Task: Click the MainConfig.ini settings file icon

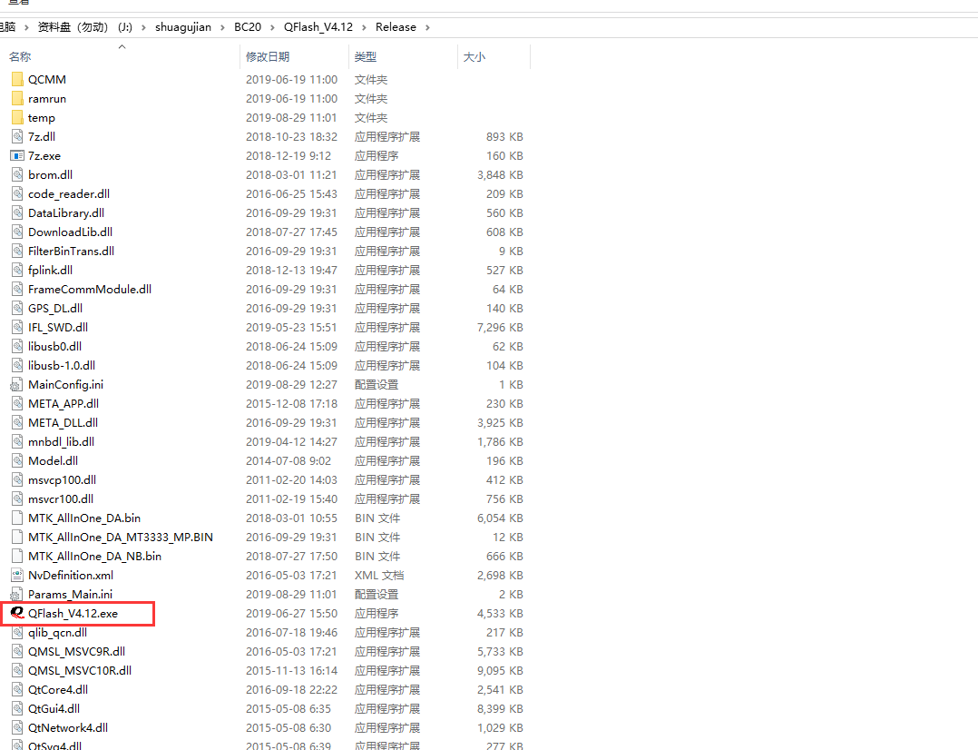Action: (16, 385)
